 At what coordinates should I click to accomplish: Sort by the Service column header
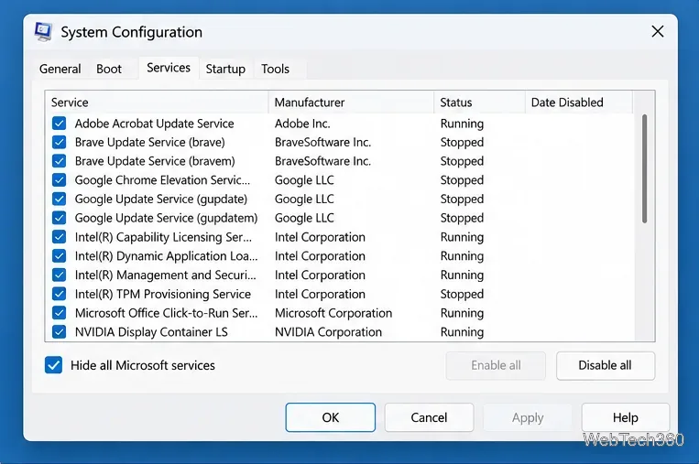[x=157, y=103]
